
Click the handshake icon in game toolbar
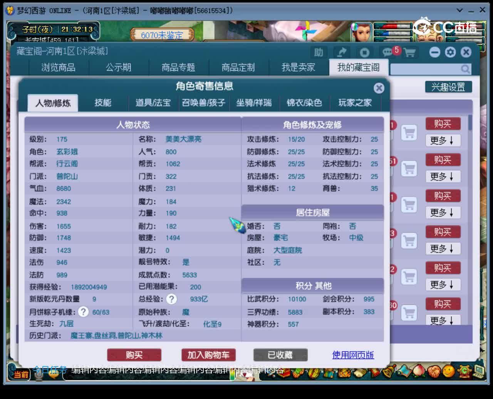pyautogui.click(x=434, y=371)
